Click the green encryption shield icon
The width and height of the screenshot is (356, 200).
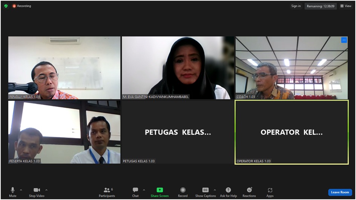point(6,6)
